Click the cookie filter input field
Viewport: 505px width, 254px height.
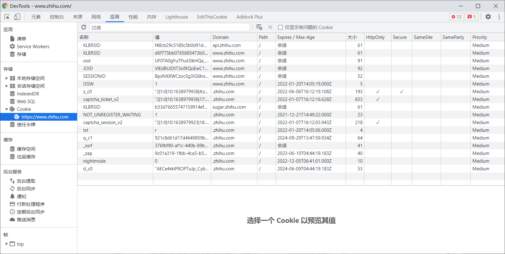[x=170, y=27]
